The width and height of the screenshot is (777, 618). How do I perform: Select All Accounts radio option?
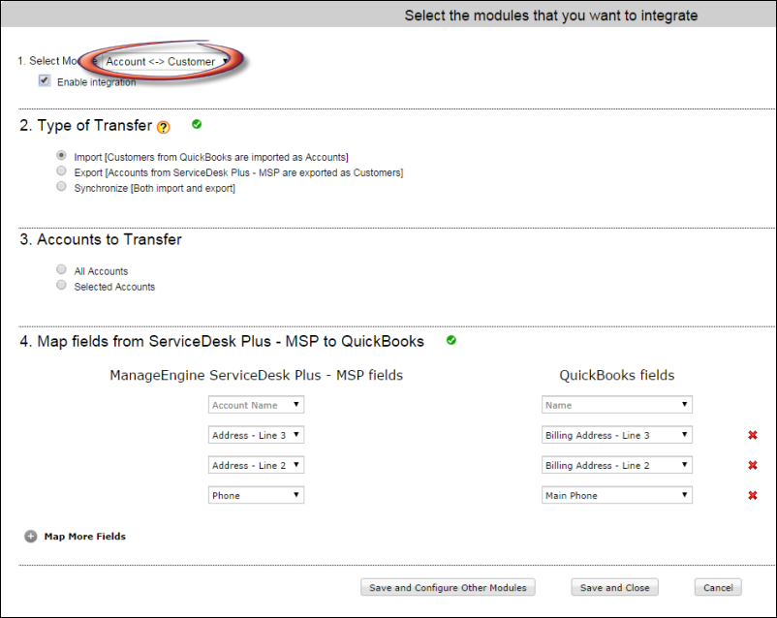tap(61, 269)
